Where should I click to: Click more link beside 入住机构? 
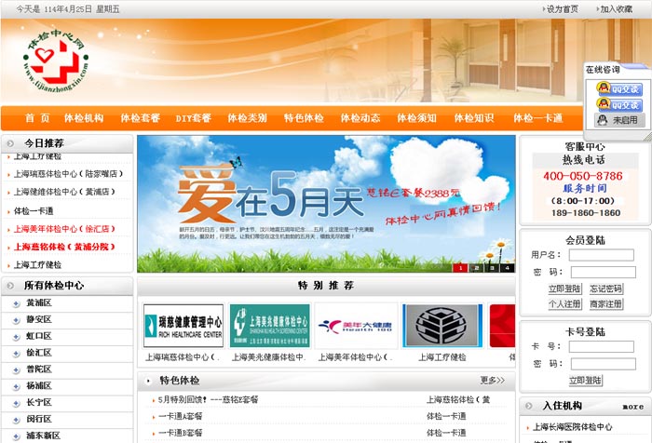(632, 407)
